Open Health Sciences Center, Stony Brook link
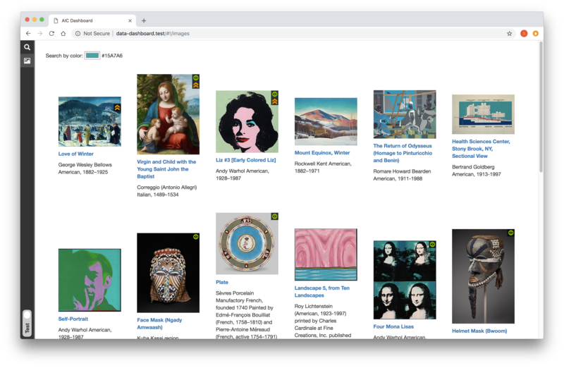Image resolution: width=564 pixels, height=368 pixels. click(x=481, y=149)
